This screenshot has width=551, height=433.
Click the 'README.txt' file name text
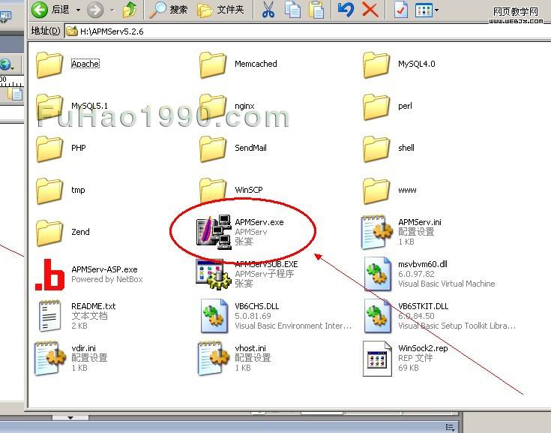coord(94,306)
